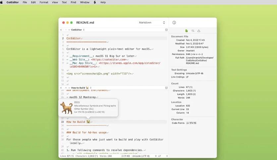Open the Edit menu
This screenshot has height=160, width=277.
pyautogui.click(x=33, y=2)
